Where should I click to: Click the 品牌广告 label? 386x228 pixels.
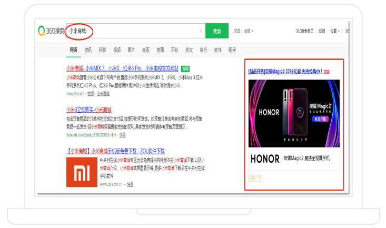[255, 178]
